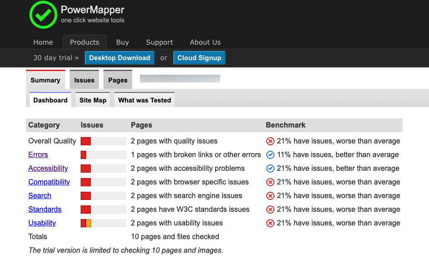Click '2 pages with browser specific issues'
The width and height of the screenshot is (429, 266).
[x=190, y=182]
